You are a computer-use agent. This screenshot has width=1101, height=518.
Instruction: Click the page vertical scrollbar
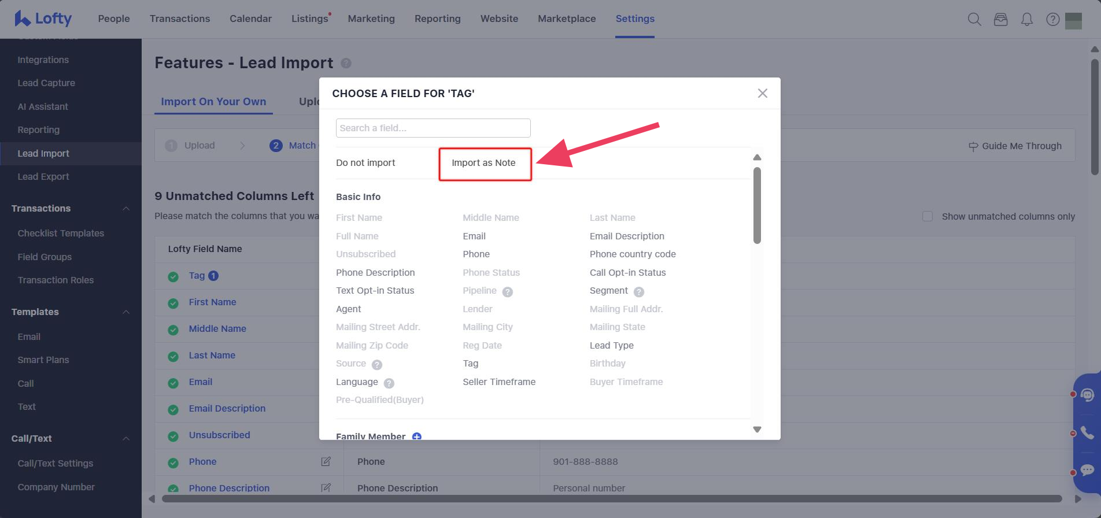[1095, 117]
